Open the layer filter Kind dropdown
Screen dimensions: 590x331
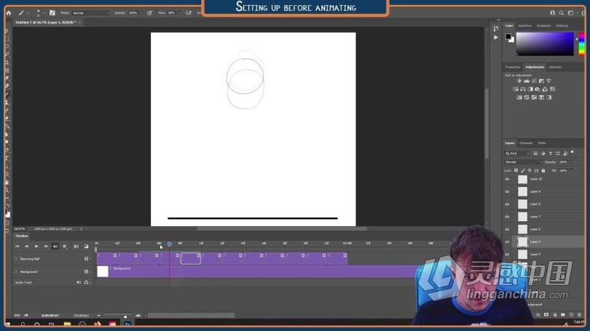[517, 153]
